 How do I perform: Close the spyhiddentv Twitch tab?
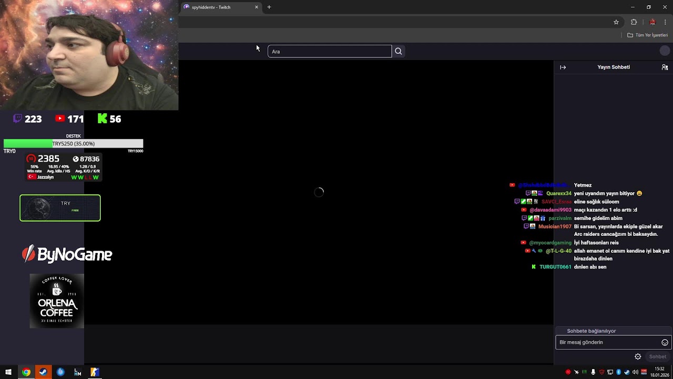(257, 7)
